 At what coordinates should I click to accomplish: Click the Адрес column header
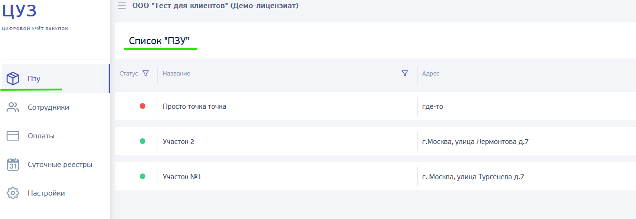pos(431,74)
